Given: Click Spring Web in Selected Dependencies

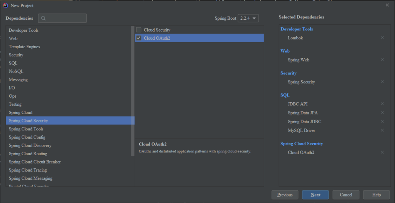Looking at the screenshot, I should point(299,60).
